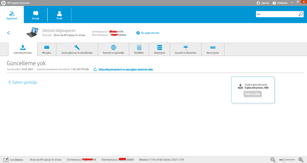
Task: Click Windows 11 Pro version status text
Action: (x=162, y=160)
